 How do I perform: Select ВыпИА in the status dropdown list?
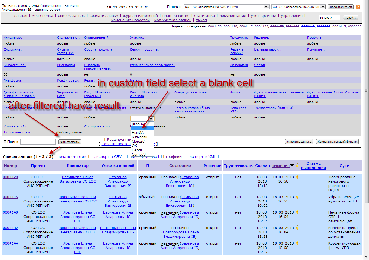pos(138,133)
